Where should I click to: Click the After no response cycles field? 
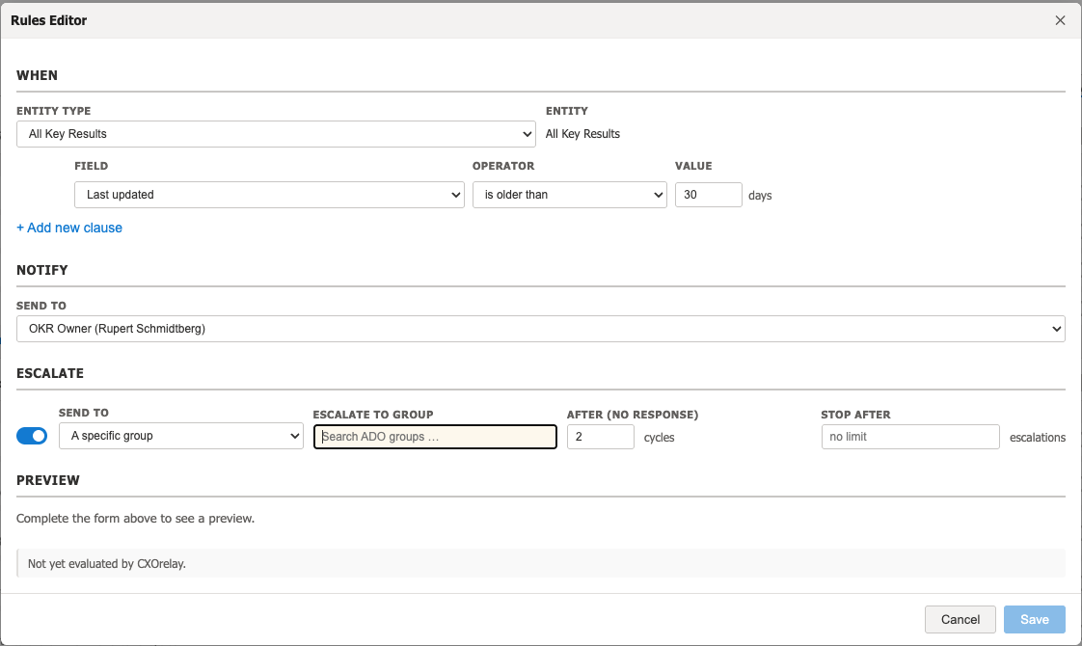click(601, 437)
